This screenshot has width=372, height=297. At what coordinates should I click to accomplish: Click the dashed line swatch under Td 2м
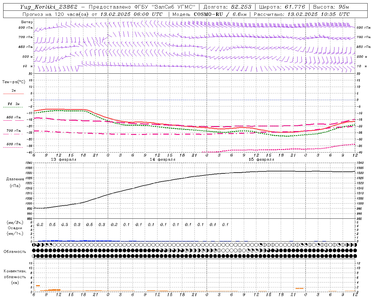pyautogui.click(x=13, y=107)
